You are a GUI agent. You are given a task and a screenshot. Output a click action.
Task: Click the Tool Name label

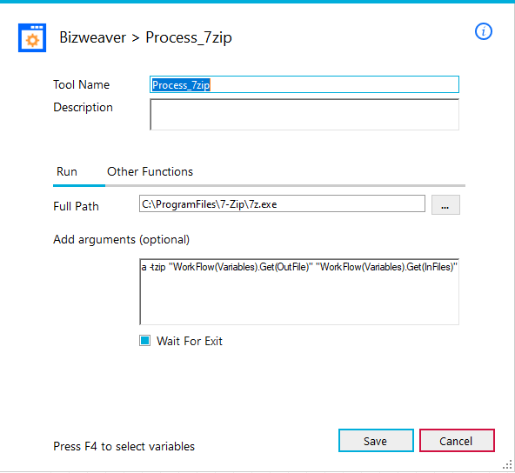pyautogui.click(x=82, y=84)
